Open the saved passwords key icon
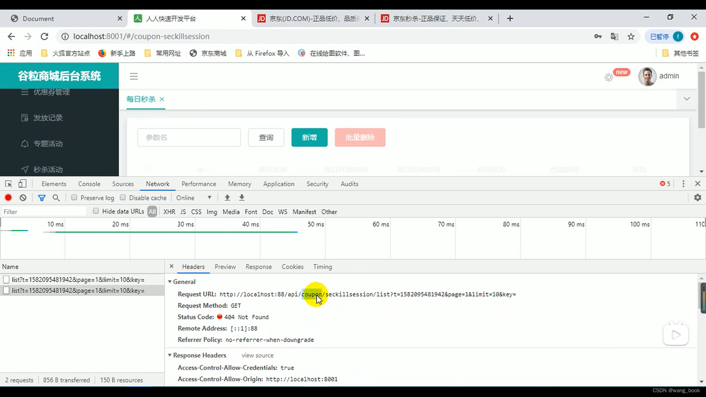The height and width of the screenshot is (397, 706). point(598,36)
